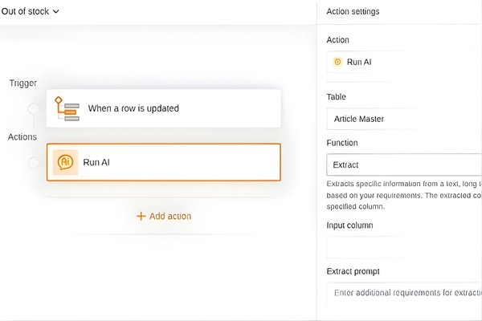Click the orange AI icon in Run AI card
Image resolution: width=482 pixels, height=321 pixels.
coord(65,162)
